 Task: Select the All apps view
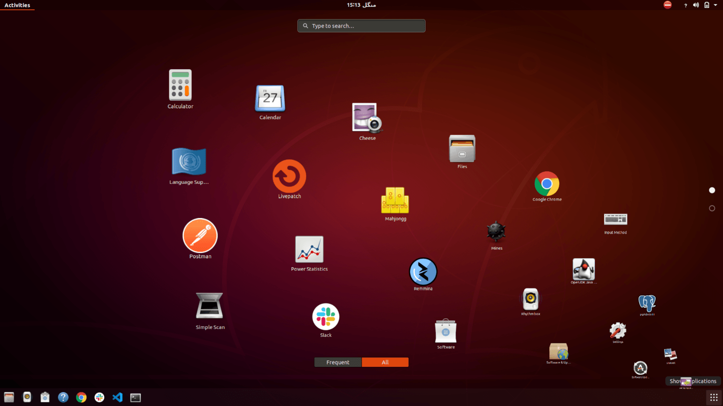pos(385,362)
